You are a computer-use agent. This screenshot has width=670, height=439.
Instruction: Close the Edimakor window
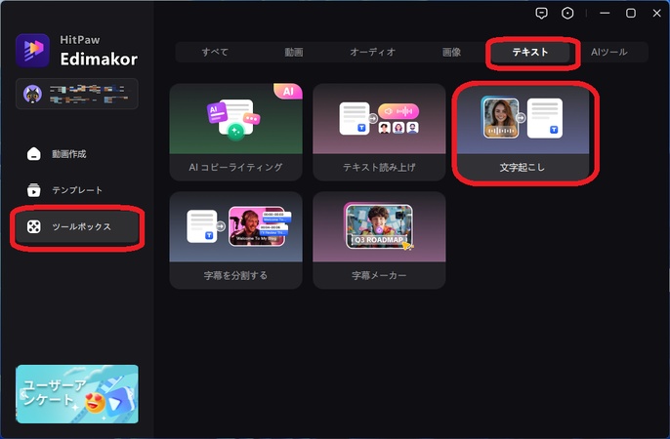pos(656,14)
